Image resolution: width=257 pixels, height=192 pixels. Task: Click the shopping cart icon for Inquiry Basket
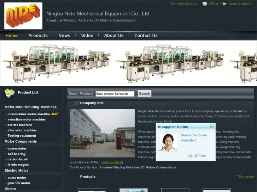point(224,4)
